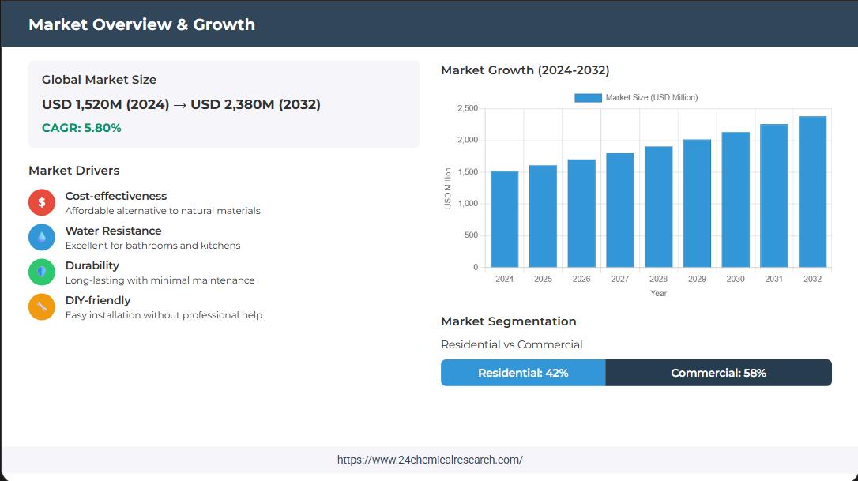Click the DIY-friendly driver title
The width and height of the screenshot is (858, 481).
click(x=98, y=300)
